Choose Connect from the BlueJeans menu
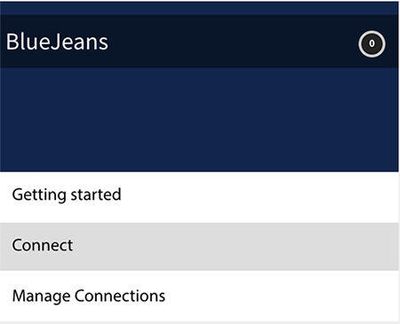Viewport: 400px width, 324px height. coord(199,247)
